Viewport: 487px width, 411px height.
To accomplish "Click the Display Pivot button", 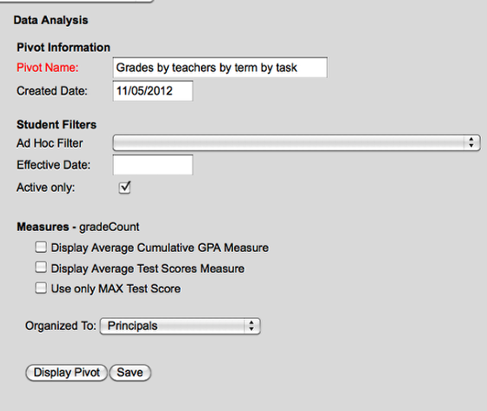I will (x=66, y=373).
